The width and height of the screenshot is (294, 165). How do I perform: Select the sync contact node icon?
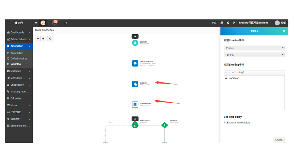[x=135, y=84]
